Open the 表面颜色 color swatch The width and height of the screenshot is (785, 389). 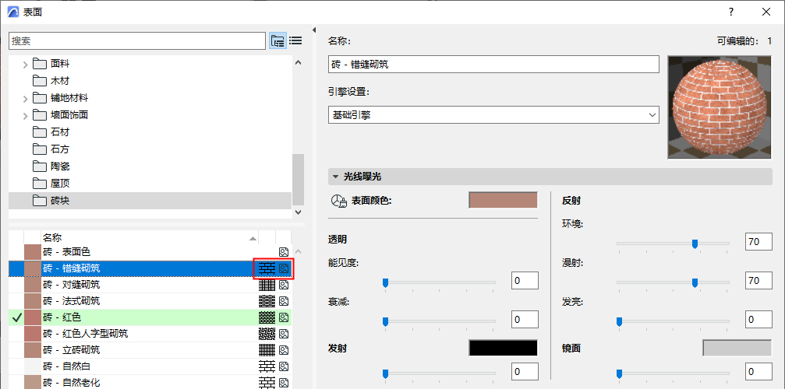click(503, 200)
